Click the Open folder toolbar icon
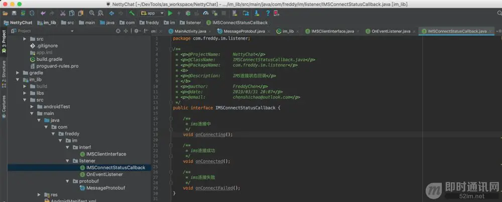The height and width of the screenshot is (202, 502). [x=5, y=13]
